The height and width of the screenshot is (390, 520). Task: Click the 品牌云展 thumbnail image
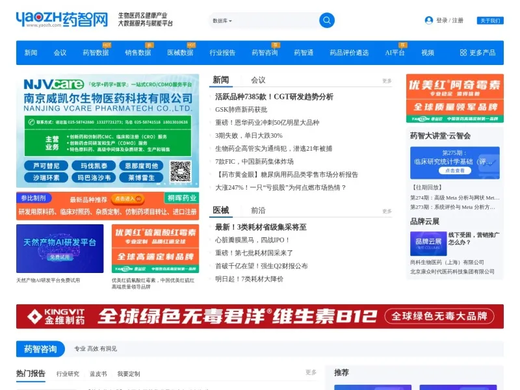click(x=428, y=243)
